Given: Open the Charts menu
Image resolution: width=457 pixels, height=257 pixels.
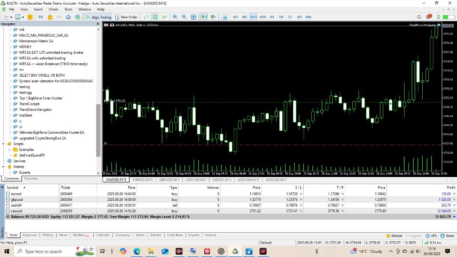Looking at the screenshot, I should 53,10.
